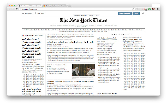Open the face photo extension icon
The height and width of the screenshot is (104, 167).
[153, 9]
